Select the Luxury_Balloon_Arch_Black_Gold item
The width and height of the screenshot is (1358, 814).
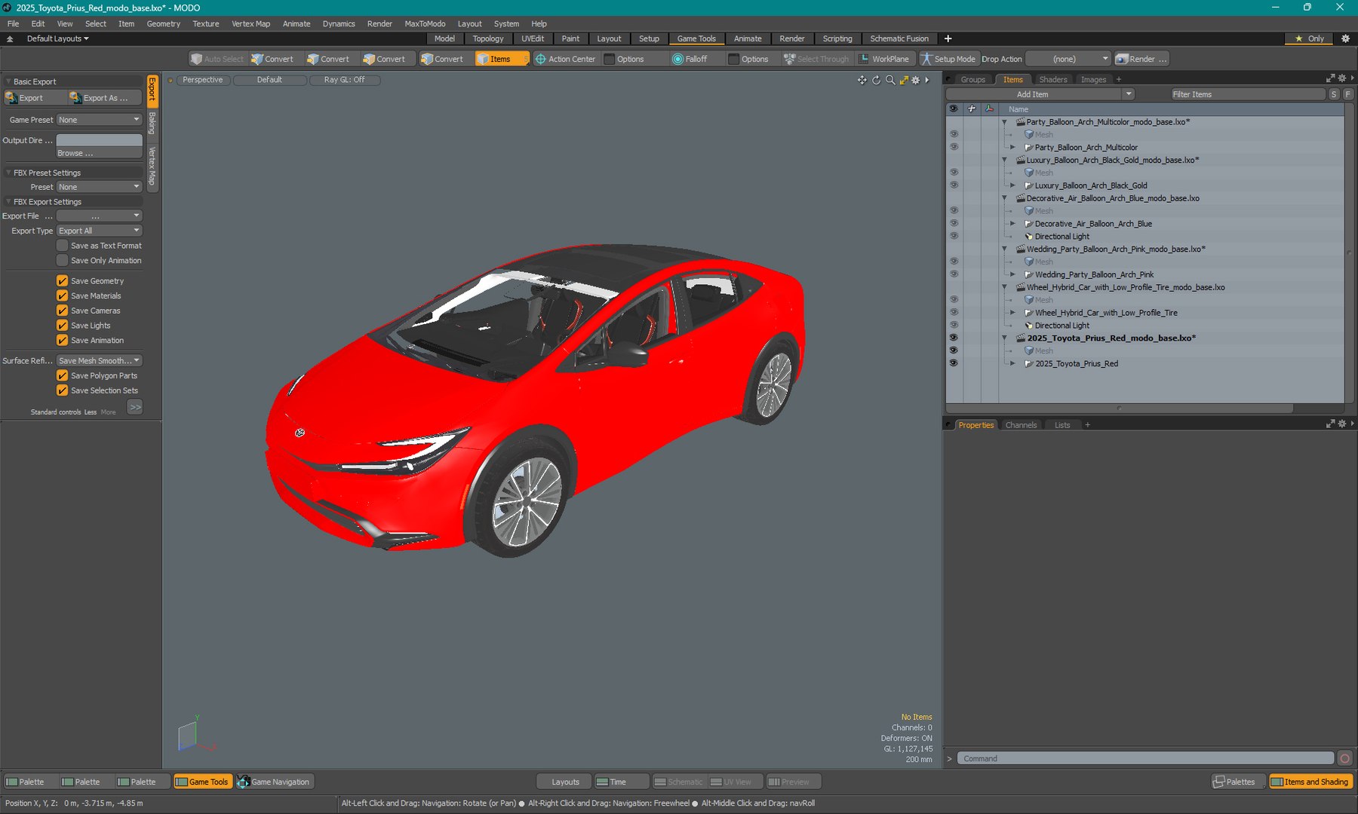pos(1091,185)
